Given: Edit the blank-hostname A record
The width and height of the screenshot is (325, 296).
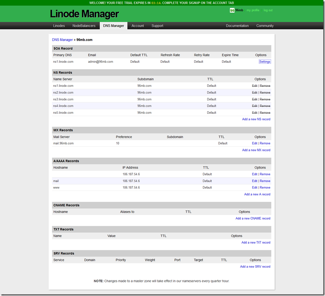Looking at the screenshot, I should click(255, 174).
